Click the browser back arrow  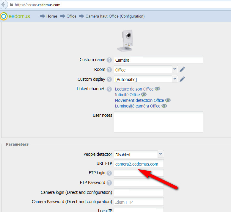click(3, 4)
